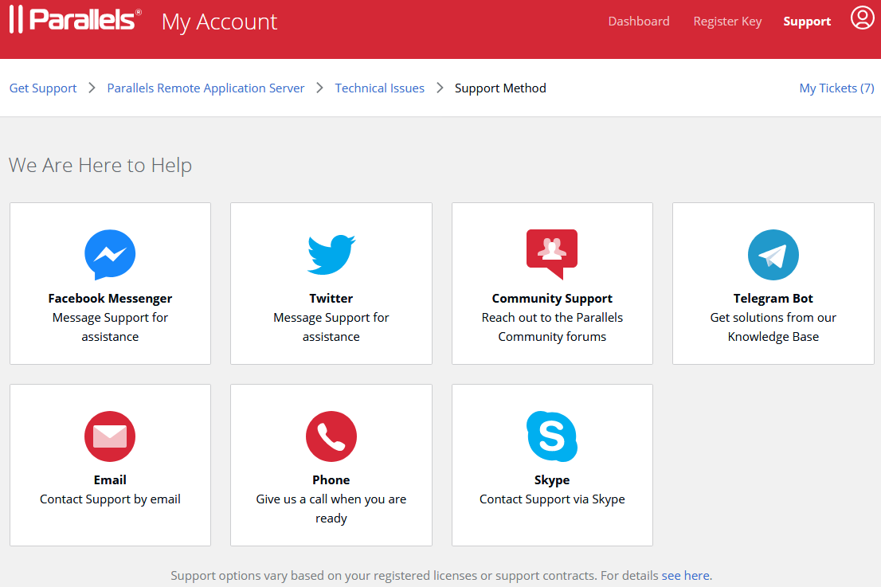Open My Tickets (7) link
The height and width of the screenshot is (587, 881).
(x=836, y=88)
